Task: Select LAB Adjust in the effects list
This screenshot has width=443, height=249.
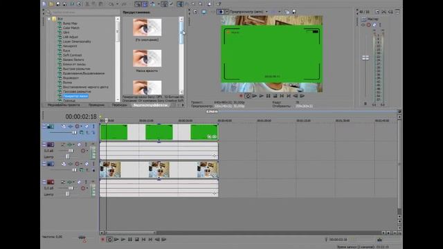Action: click(x=71, y=37)
